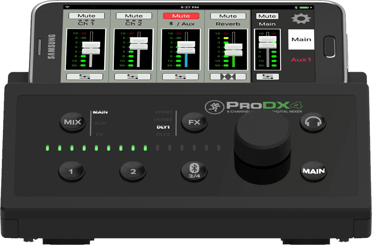
Task: Open the Bluetooth/Aux channel EQ icon
Action: (181, 76)
